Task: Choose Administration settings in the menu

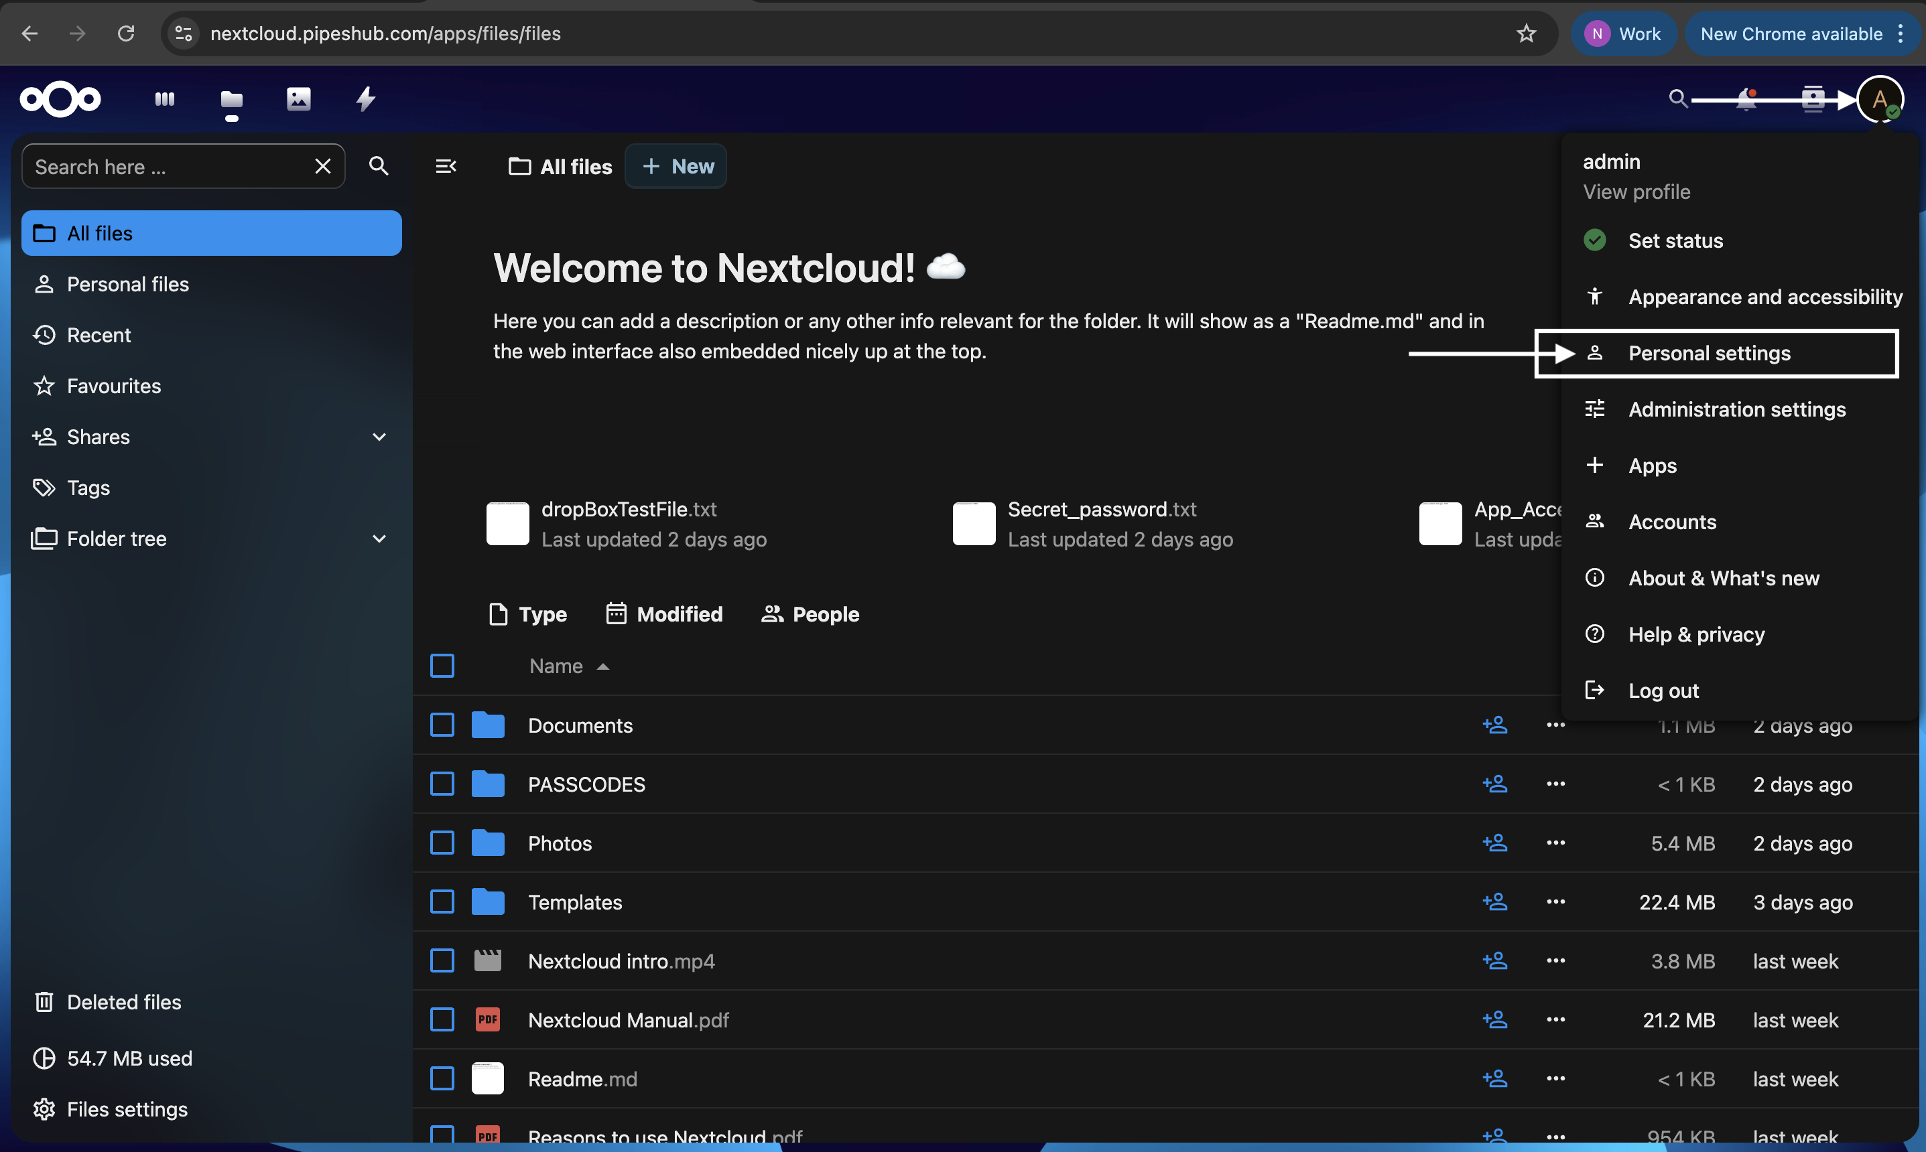Action: 1736,409
